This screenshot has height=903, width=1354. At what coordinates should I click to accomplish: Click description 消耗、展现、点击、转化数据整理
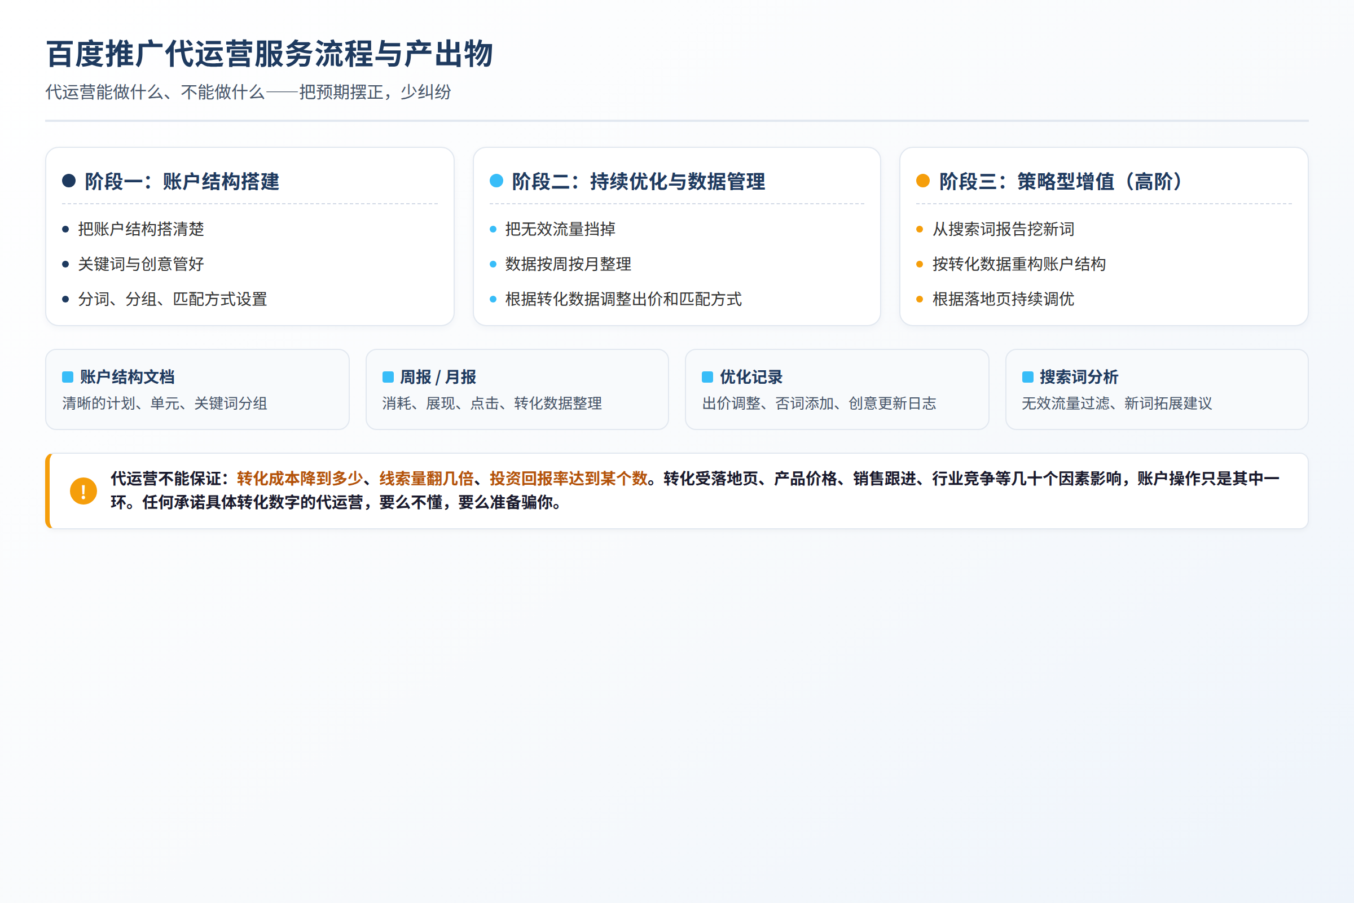(x=492, y=403)
